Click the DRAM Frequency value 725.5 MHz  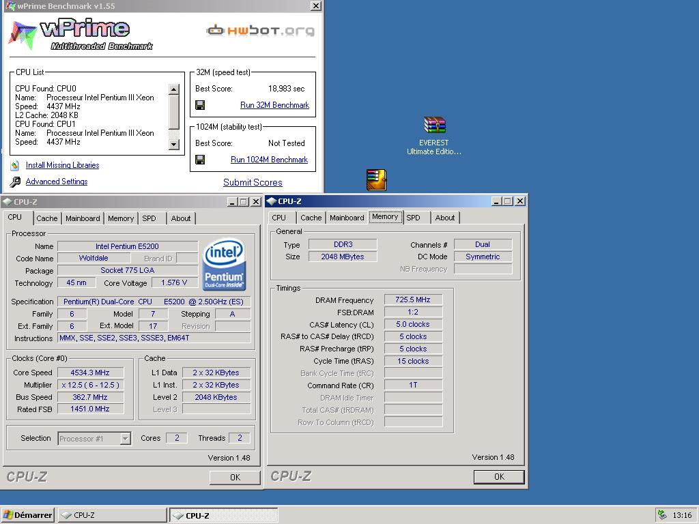pos(413,300)
